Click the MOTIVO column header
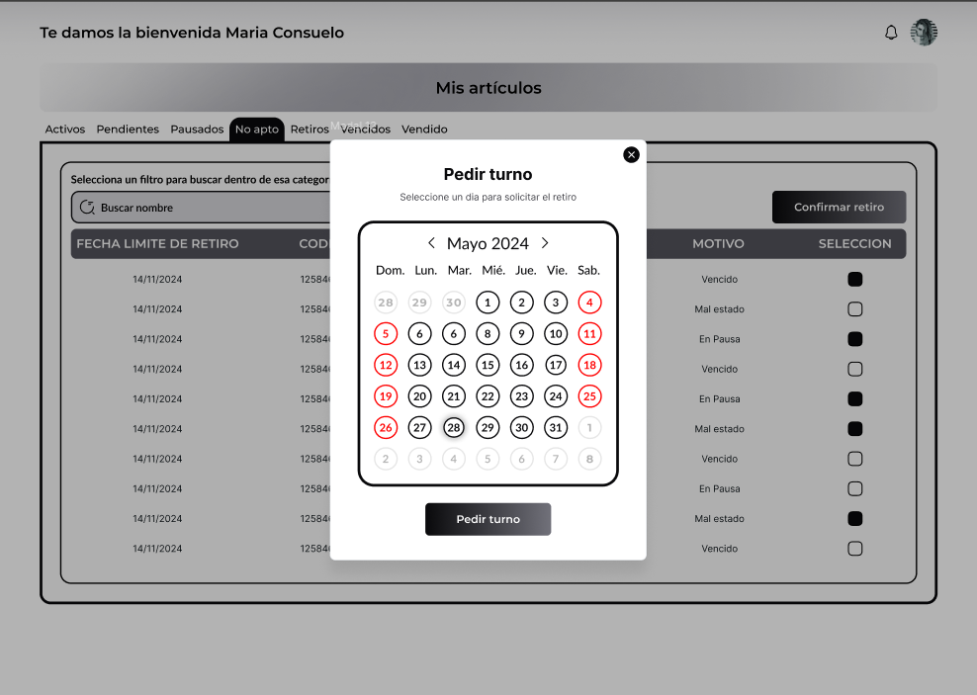The height and width of the screenshot is (695, 977). (719, 244)
